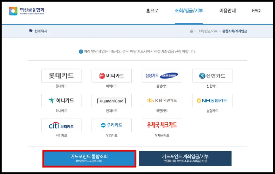The image size is (275, 174).
Task: Open 조회/입금/기부 breadcrumb link
Action: (207, 31)
